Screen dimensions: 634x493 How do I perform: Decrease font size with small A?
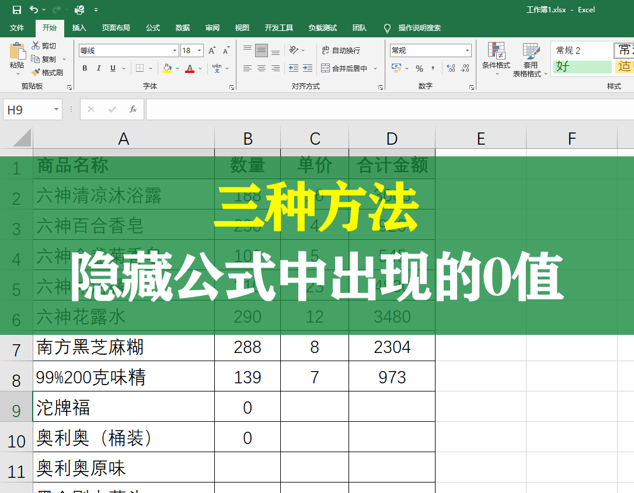(x=226, y=51)
